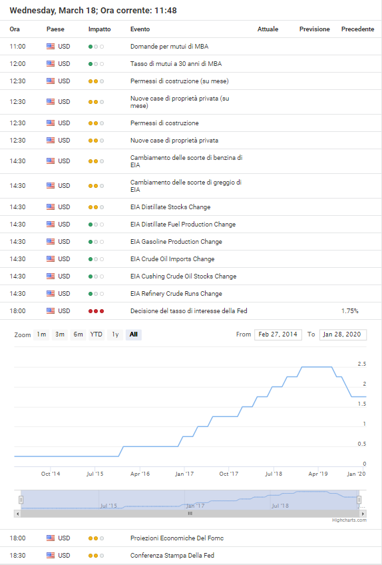Click impact dots for EIA Refinery Crude Runs Change
This screenshot has width=382, height=565.
click(x=96, y=294)
